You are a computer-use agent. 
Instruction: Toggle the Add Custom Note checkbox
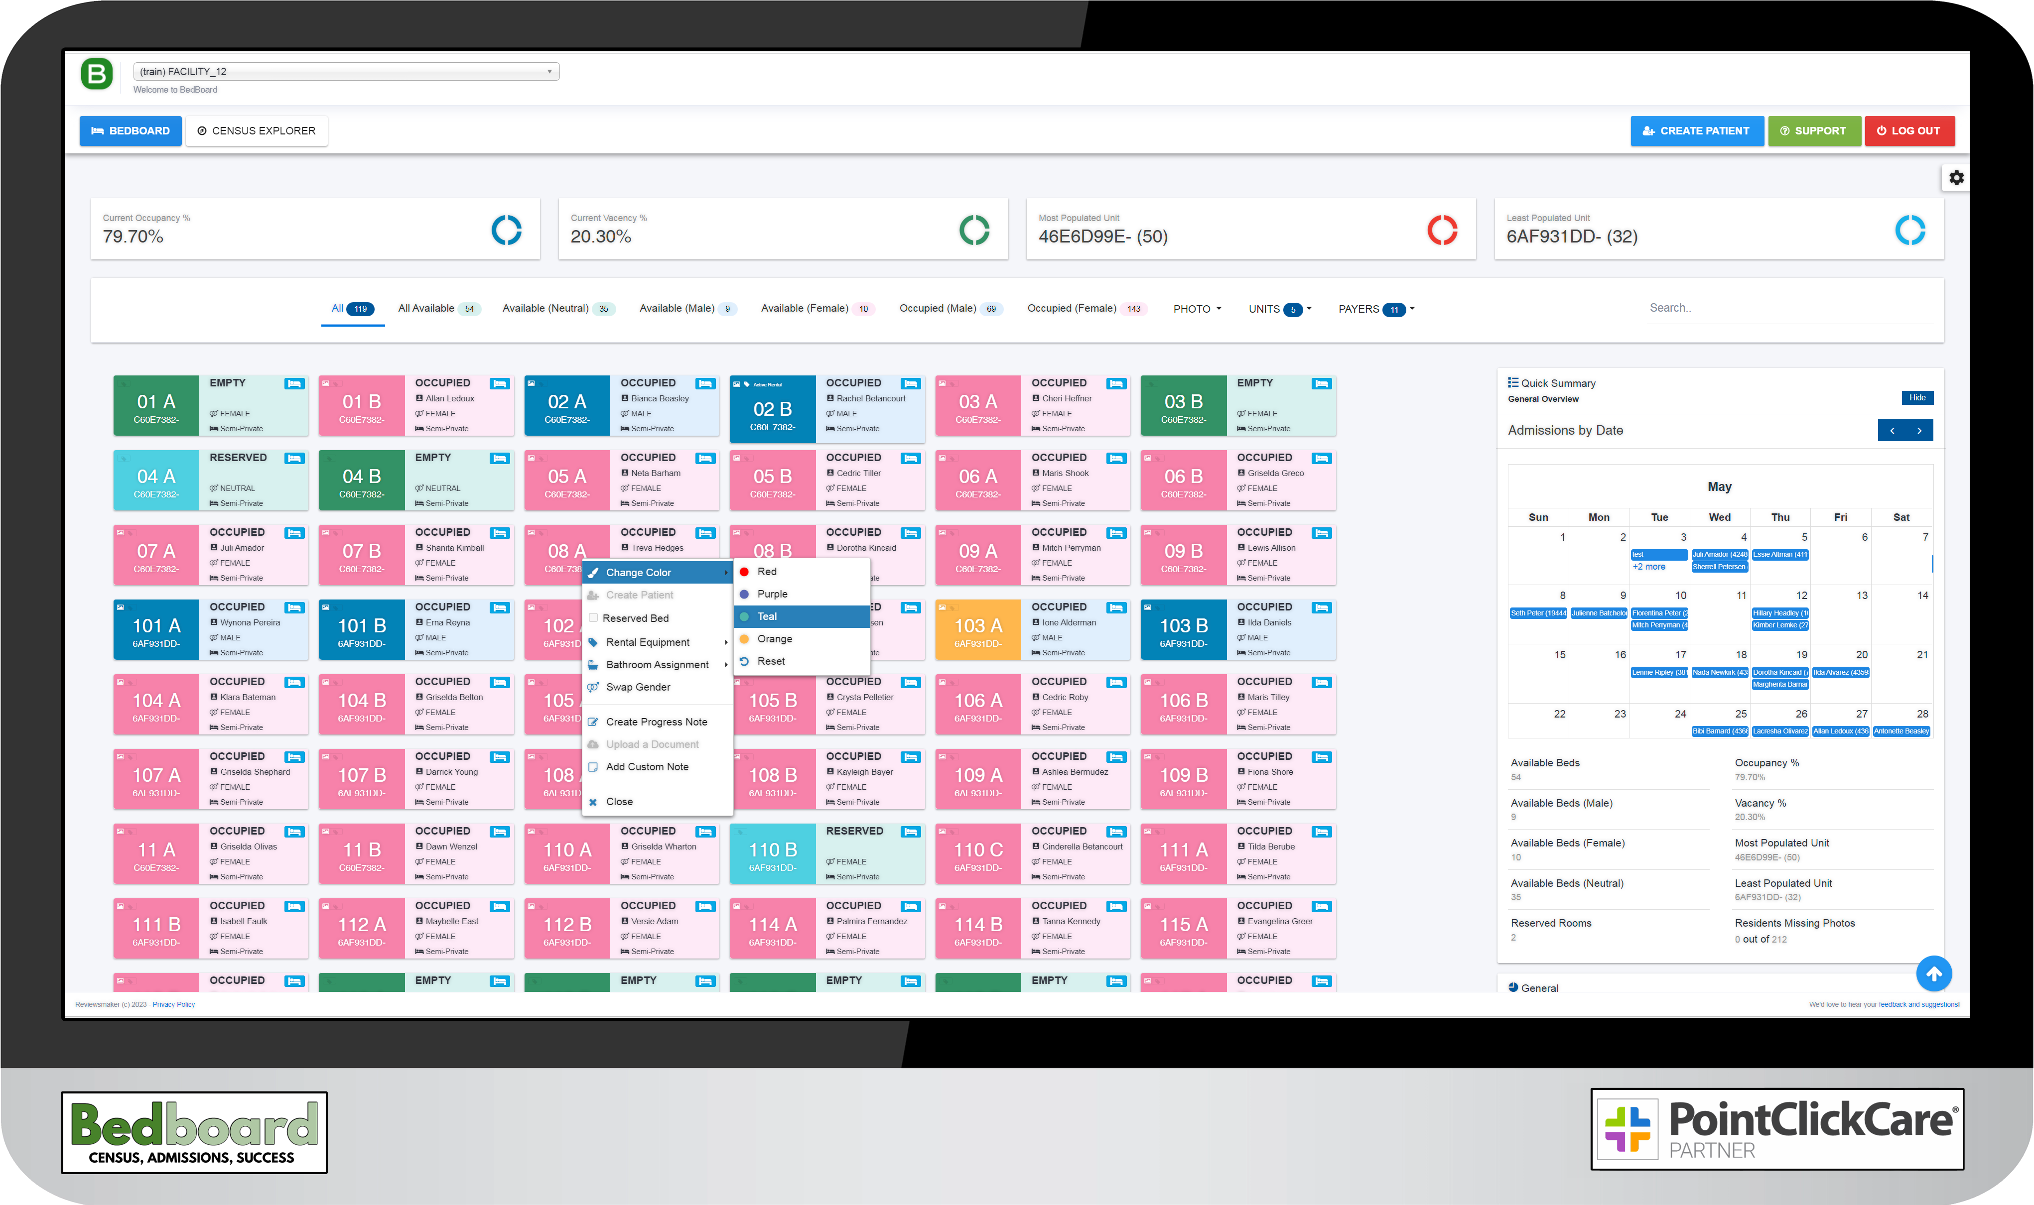coord(593,766)
